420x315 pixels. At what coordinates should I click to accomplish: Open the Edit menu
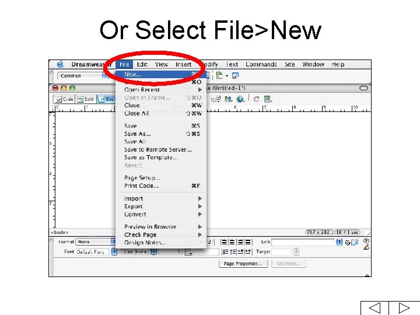point(142,64)
